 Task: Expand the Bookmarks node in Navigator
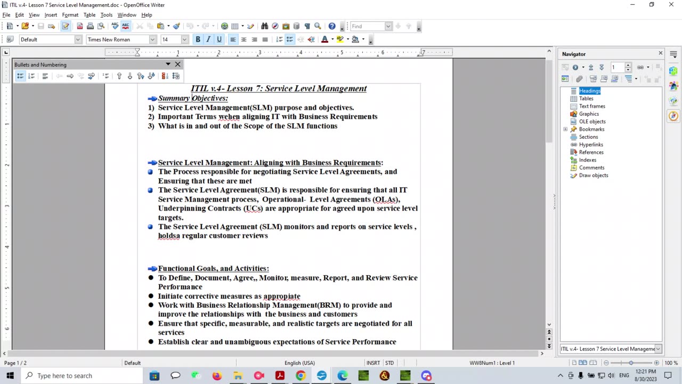(565, 129)
